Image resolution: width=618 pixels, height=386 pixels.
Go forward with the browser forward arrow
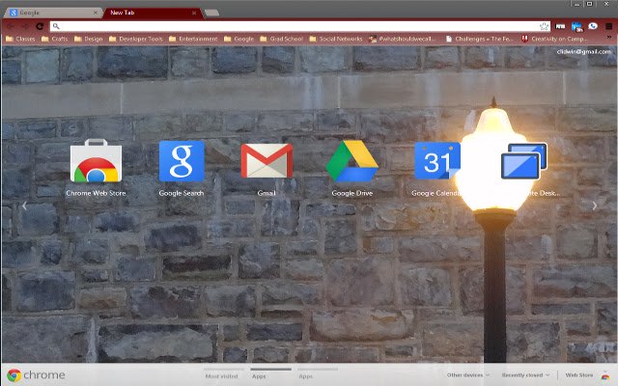[x=25, y=26]
